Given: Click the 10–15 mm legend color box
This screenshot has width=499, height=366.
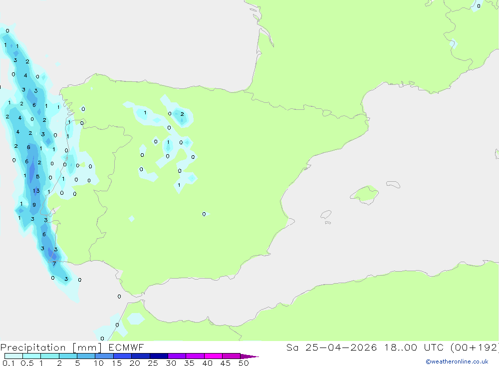Looking at the screenshot, I should [x=104, y=356].
